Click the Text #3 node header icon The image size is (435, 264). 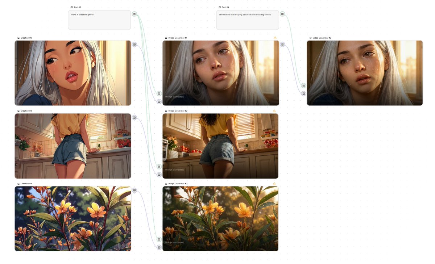(x=71, y=7)
